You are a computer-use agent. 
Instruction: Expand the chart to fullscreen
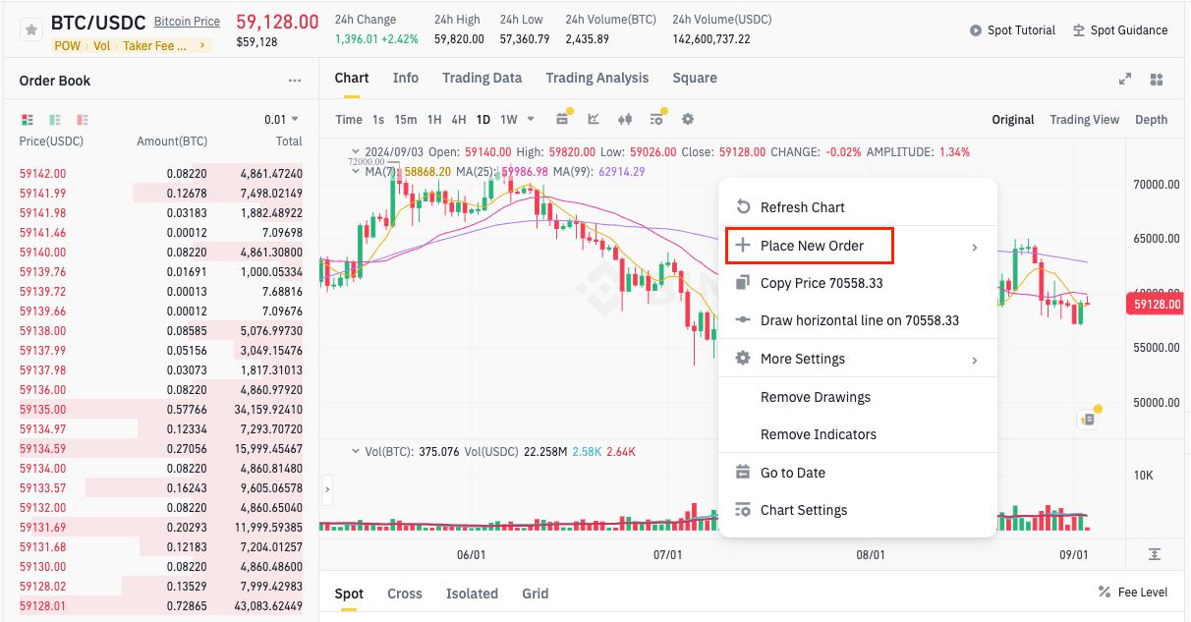pyautogui.click(x=1125, y=80)
